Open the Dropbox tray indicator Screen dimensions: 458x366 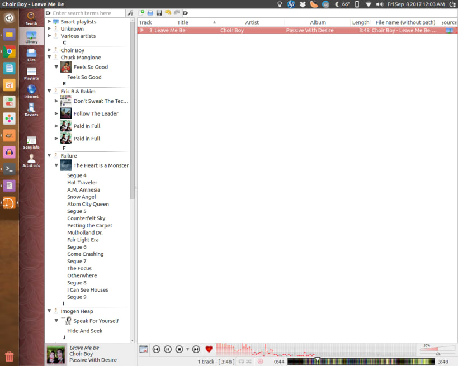[303, 4]
